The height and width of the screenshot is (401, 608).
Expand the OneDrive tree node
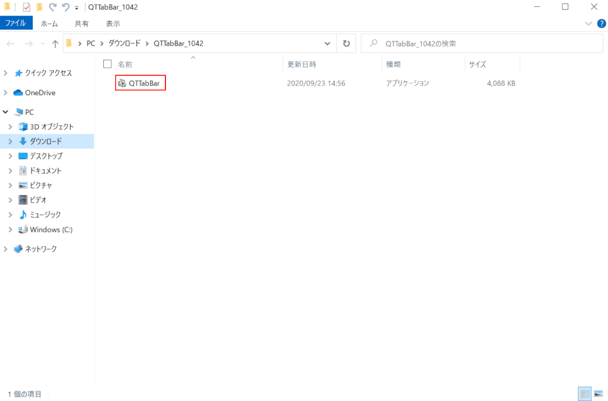click(6, 92)
